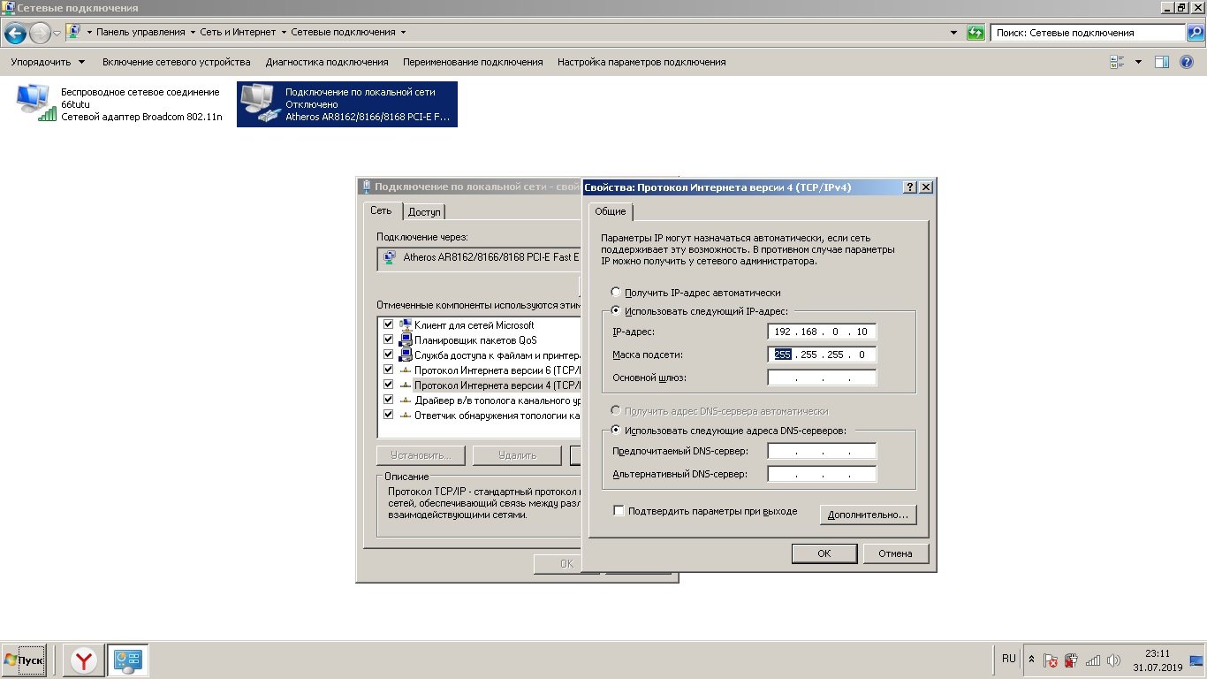The image size is (1207, 679).
Task: Click the show desktop icon in tray
Action: 1196,660
